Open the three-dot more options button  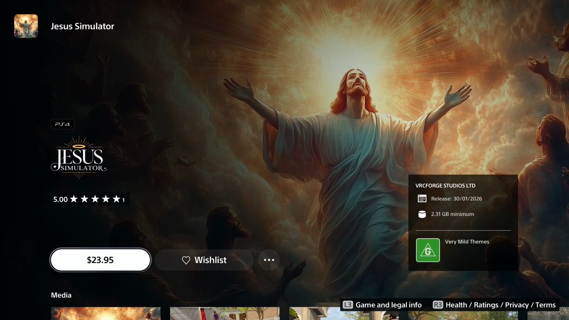click(269, 260)
